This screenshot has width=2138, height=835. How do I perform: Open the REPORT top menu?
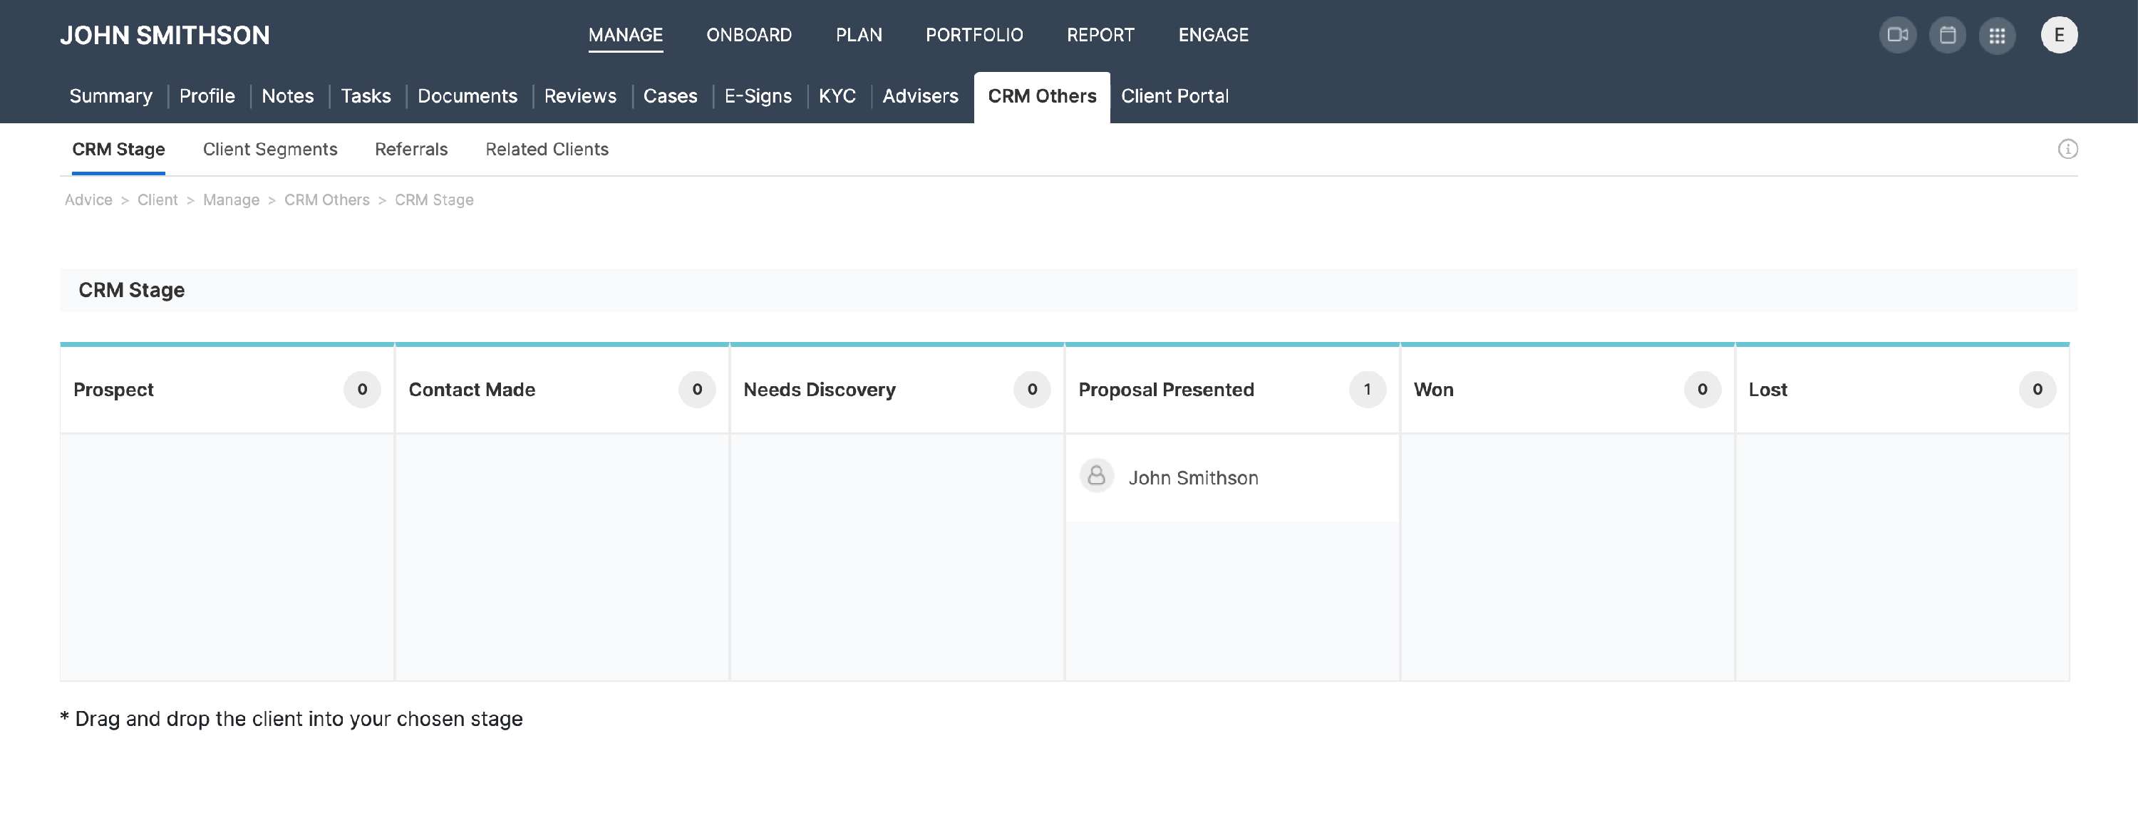coord(1100,35)
